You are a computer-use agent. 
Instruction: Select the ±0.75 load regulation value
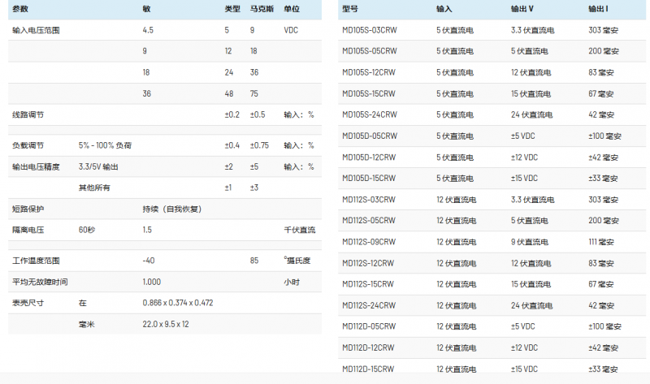[x=259, y=145]
